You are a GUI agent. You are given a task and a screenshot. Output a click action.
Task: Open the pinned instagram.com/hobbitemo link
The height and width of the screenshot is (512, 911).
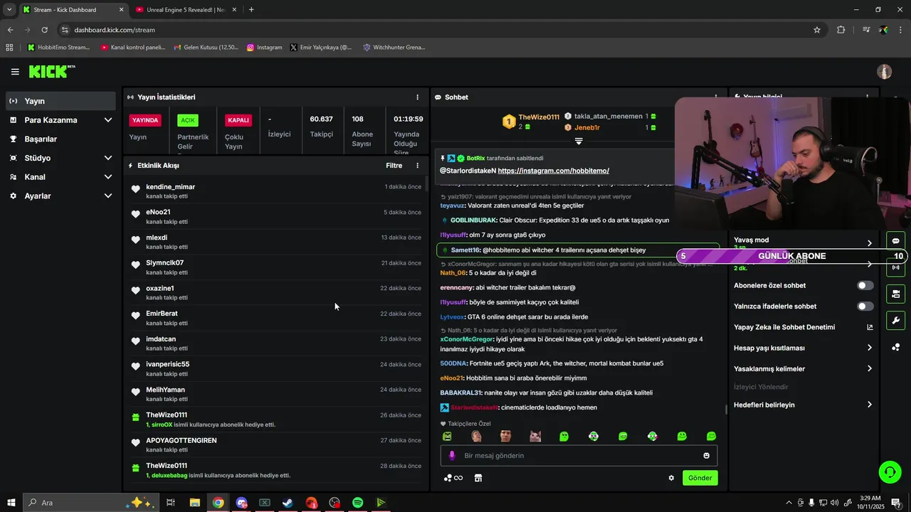pos(554,171)
